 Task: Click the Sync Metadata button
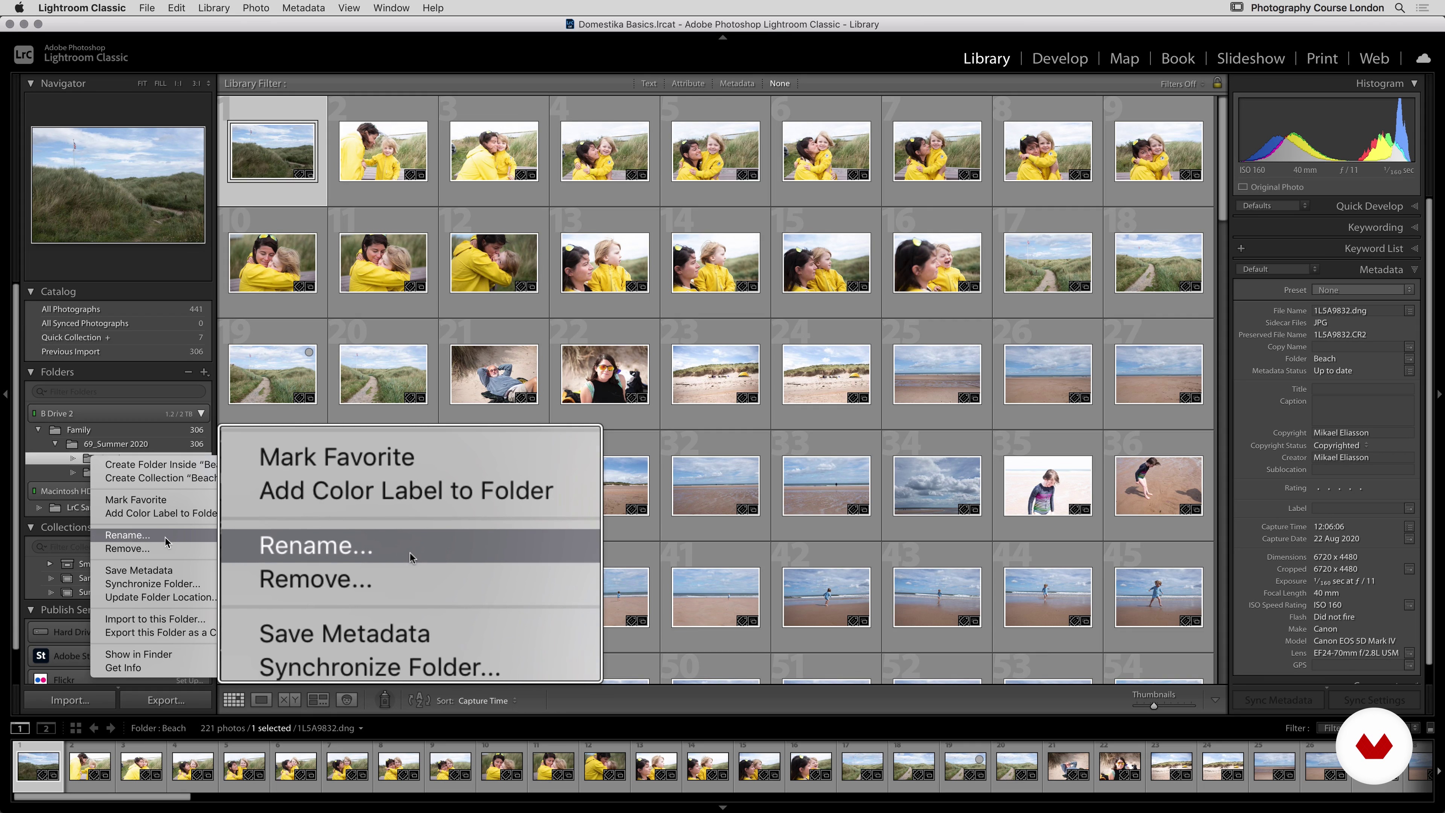[x=1278, y=700]
